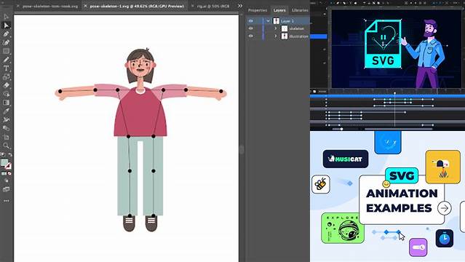Select the Curvature tool below the Pen
The height and width of the screenshot is (262, 465).
click(x=7, y=42)
